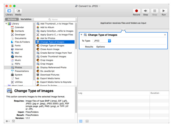173x127 pixels.
Task: Select the Add to Album action
Action: pos(55,27)
